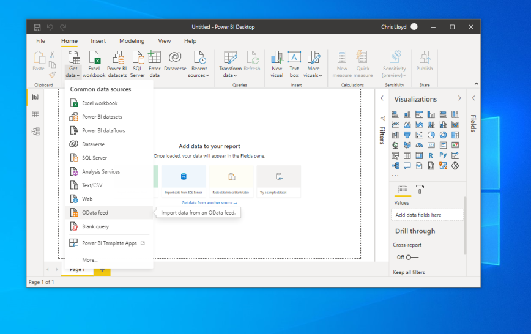Select the KPI visual
The height and width of the screenshot is (334, 531).
pyautogui.click(x=455, y=145)
